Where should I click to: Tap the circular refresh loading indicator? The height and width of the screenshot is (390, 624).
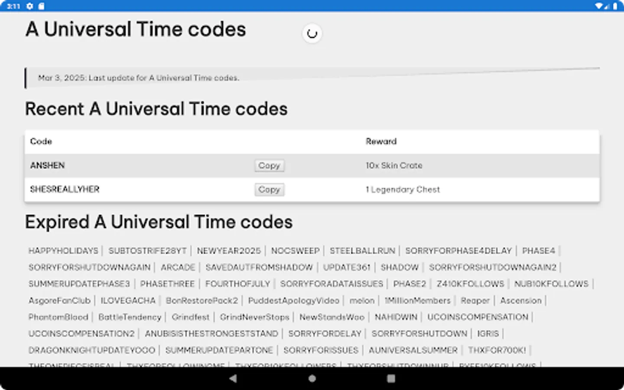312,33
